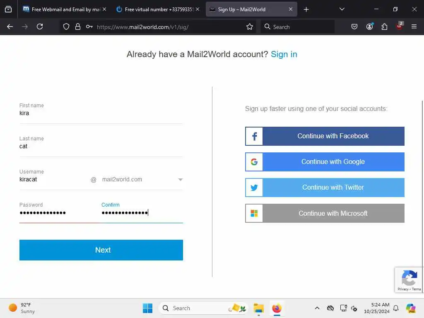Click the browser Search box
Screen dimensions: 424x318
(x=297, y=27)
